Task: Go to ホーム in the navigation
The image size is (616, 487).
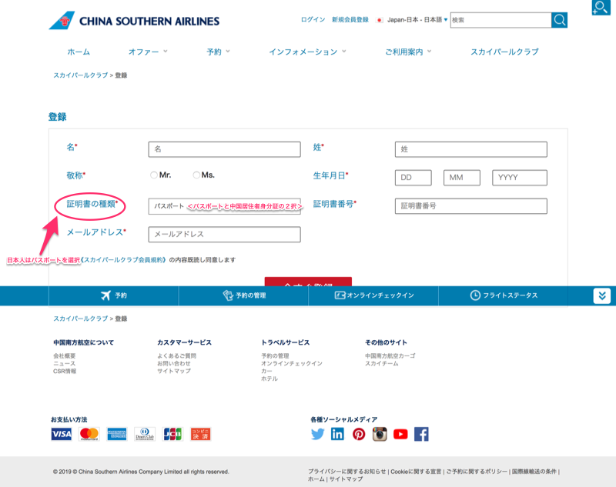Action: (x=79, y=52)
